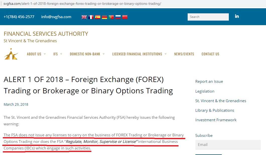Open the Contact Us menu item

point(210,54)
